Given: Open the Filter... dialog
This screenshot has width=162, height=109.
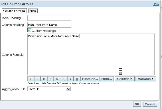Looking at the screenshot, I should click(107, 79).
